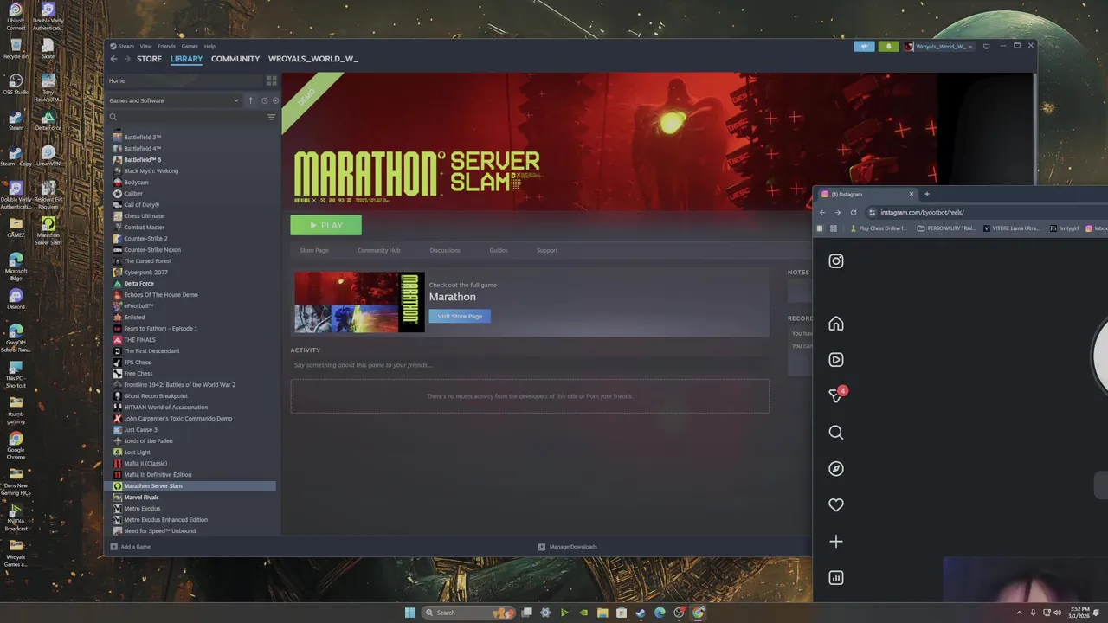This screenshot has width=1108, height=623.
Task: Open the WROYALS_WORLD_W profile tab
Action: (312, 59)
